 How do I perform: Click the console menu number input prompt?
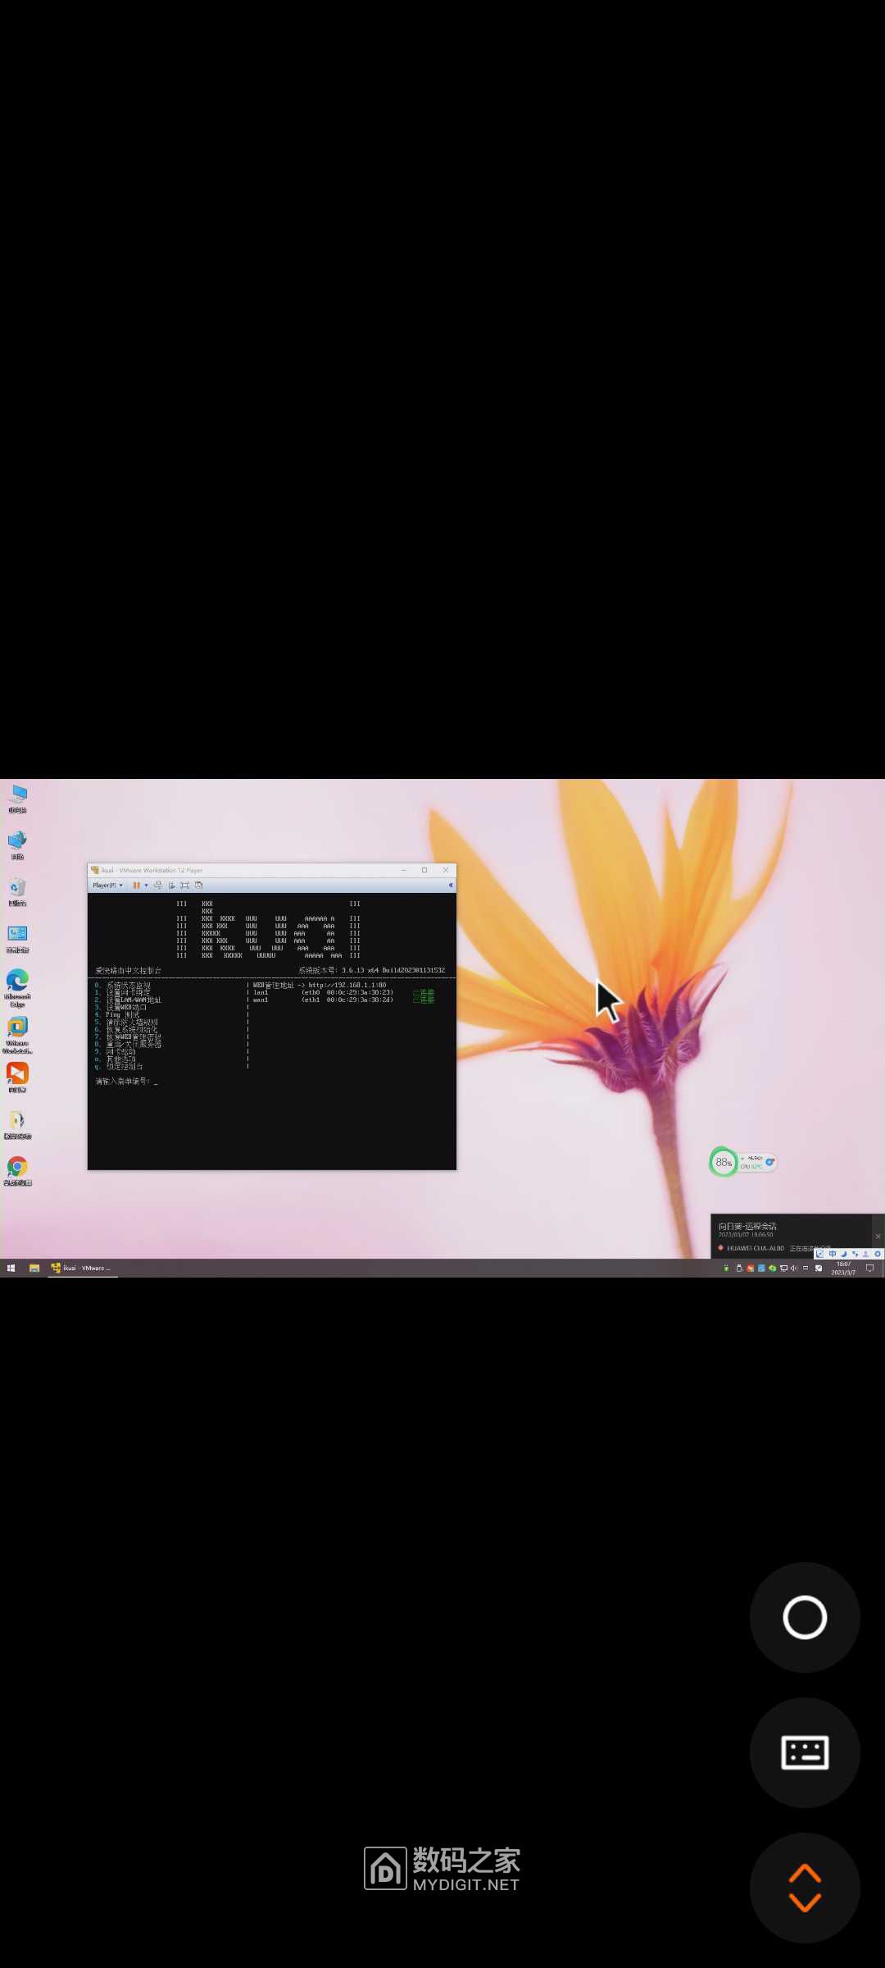pos(126,1082)
